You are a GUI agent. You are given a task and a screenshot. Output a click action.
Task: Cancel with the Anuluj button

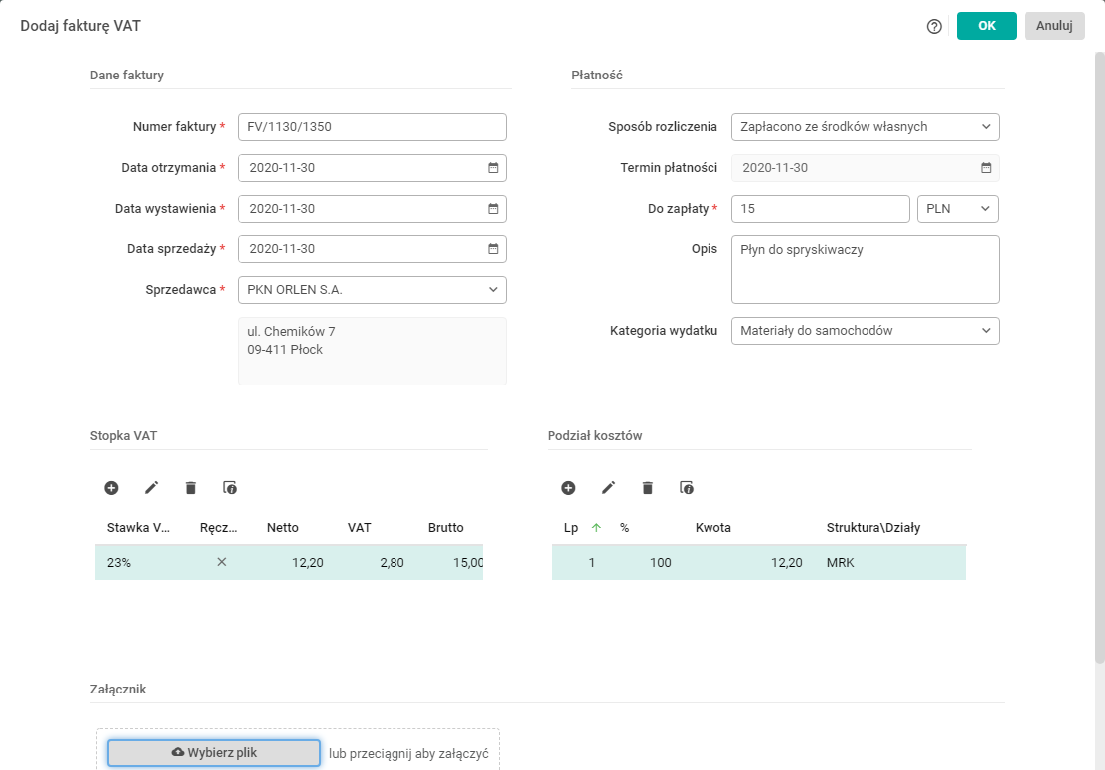[x=1054, y=26]
